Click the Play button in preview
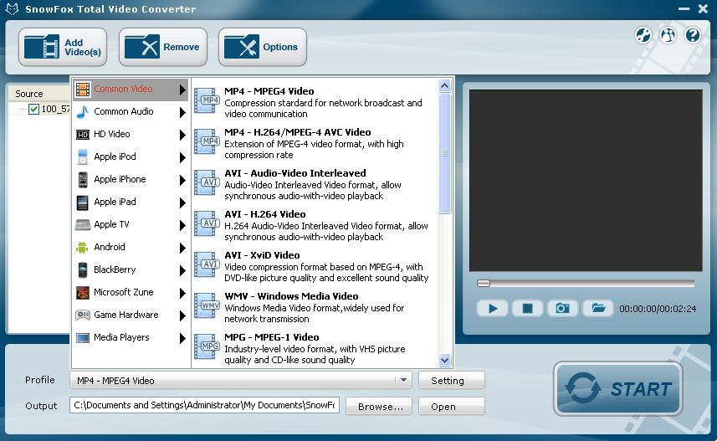Screen dimensions: 717x441 coord(492,309)
